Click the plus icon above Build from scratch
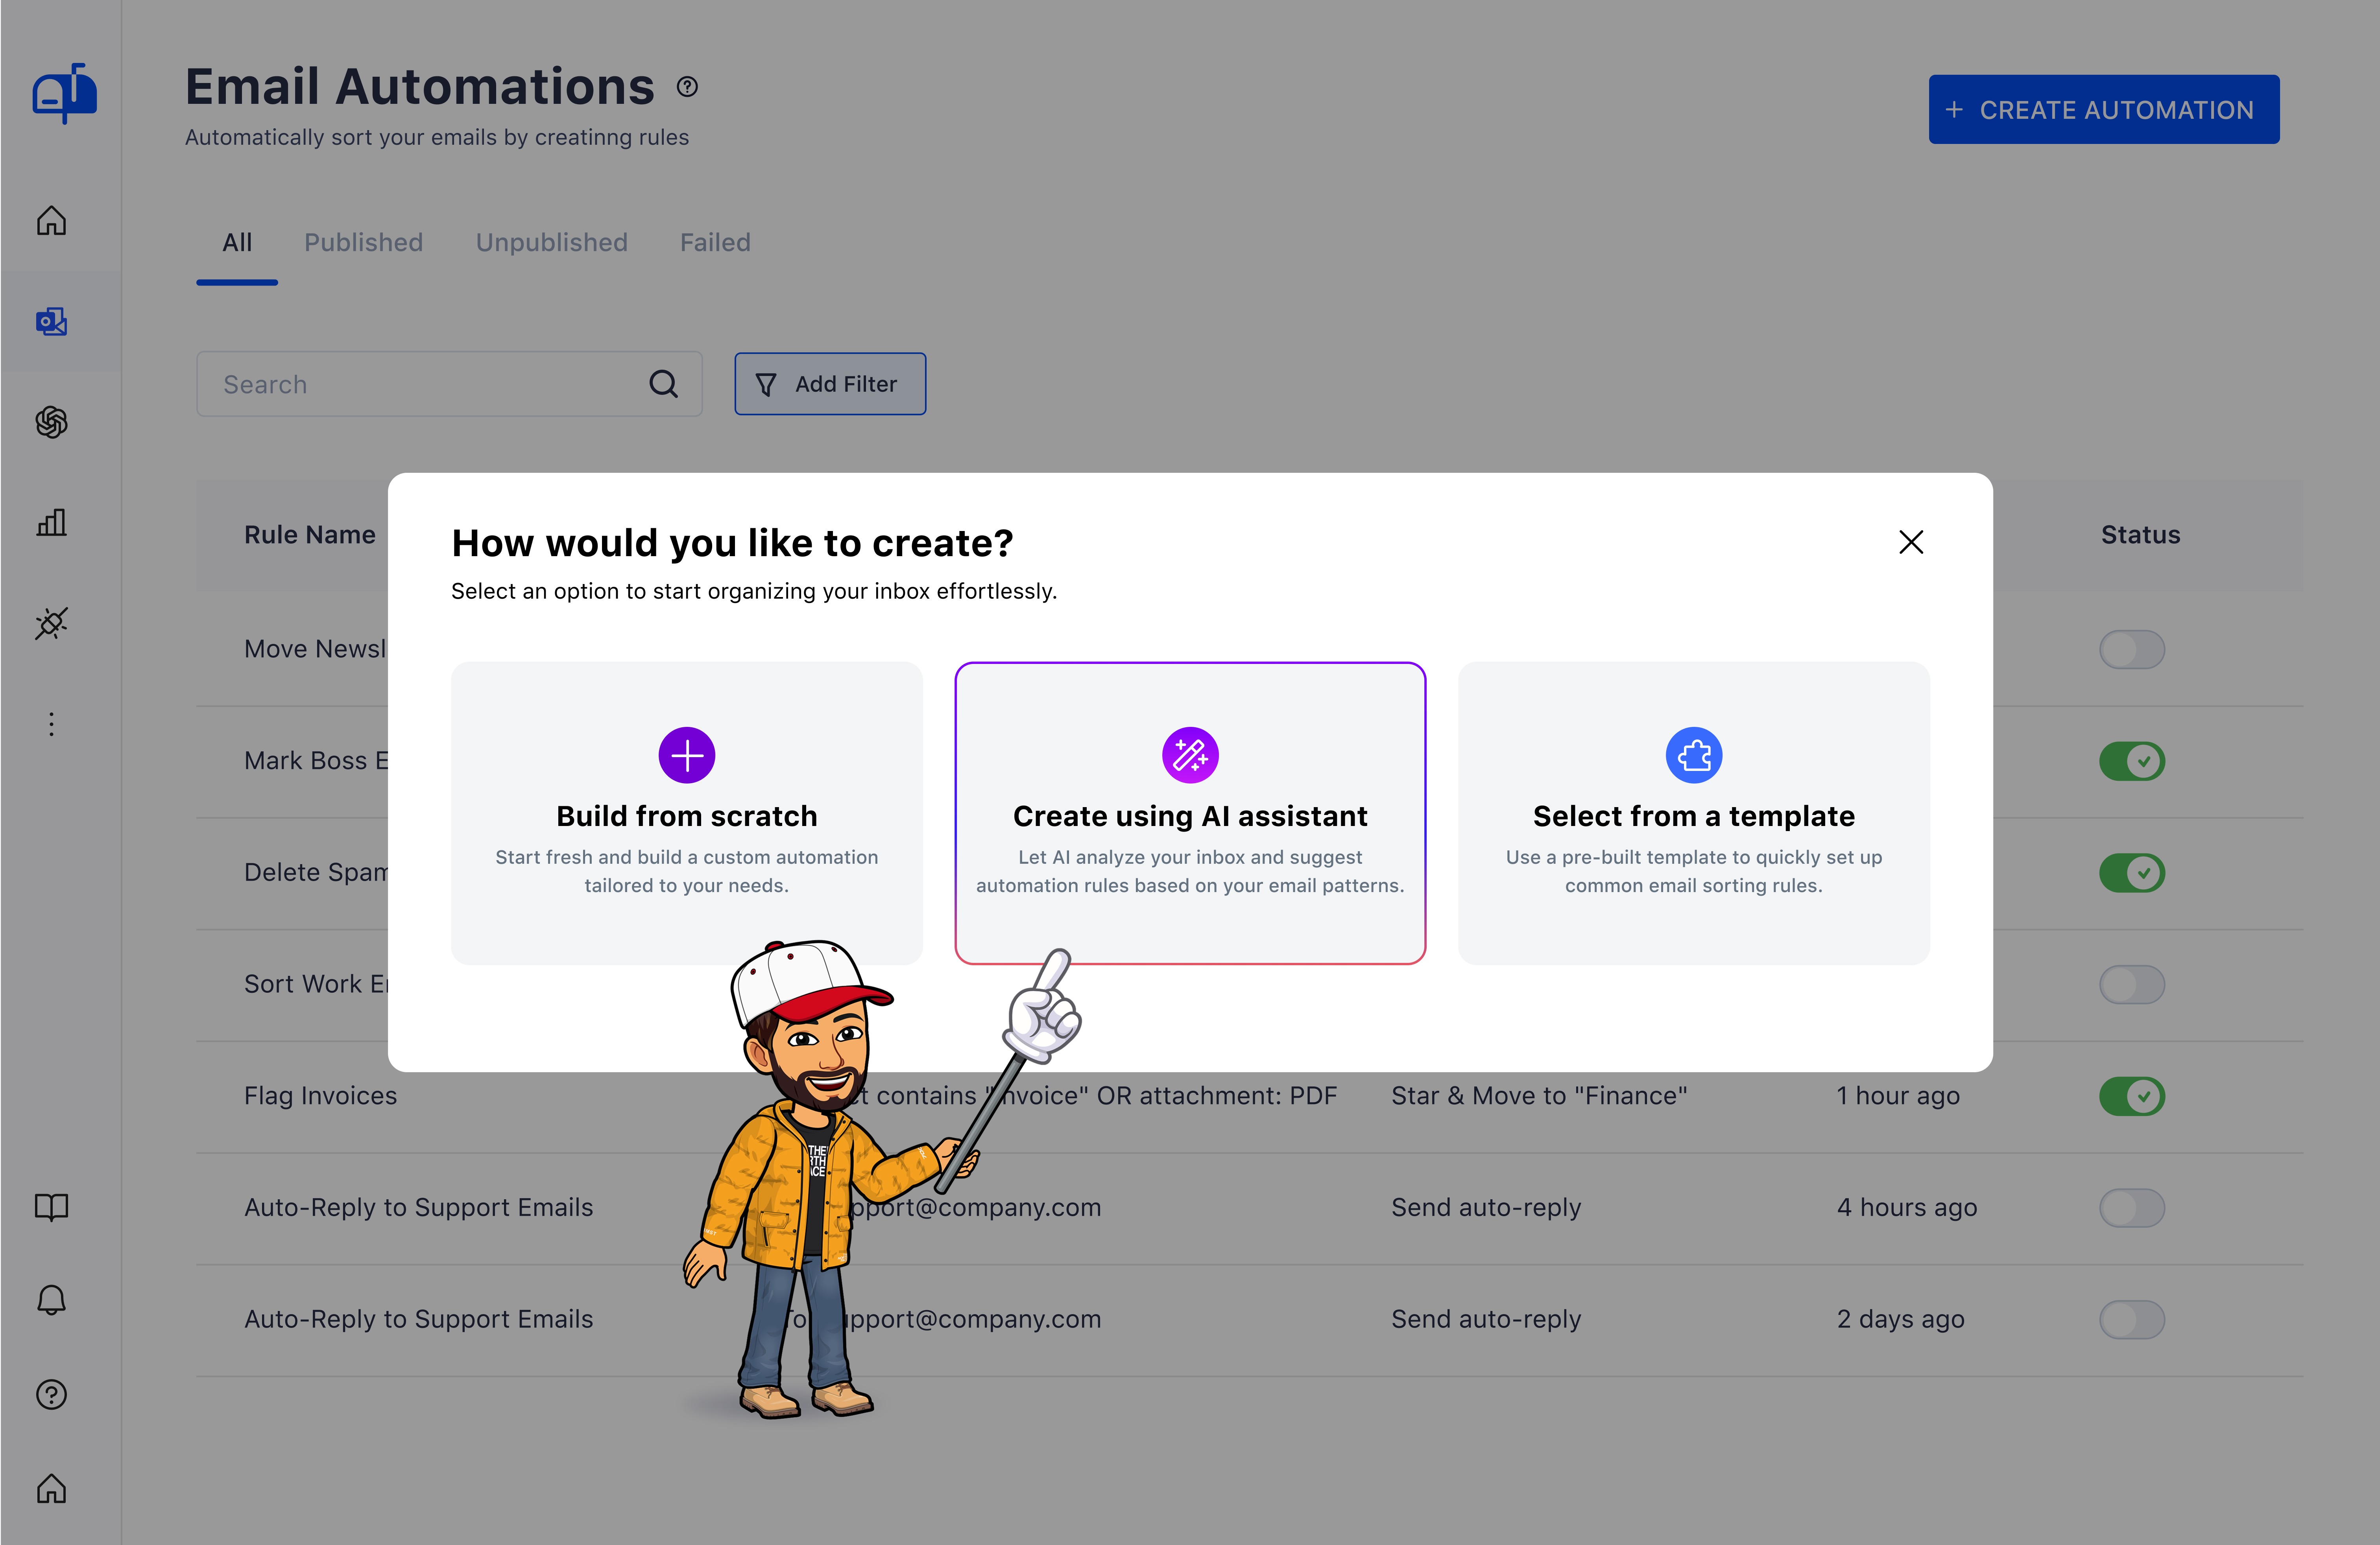This screenshot has height=1545, width=2380. click(x=687, y=755)
